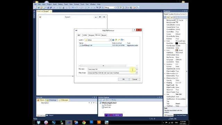Click the Start Debugging play icon

89,8
